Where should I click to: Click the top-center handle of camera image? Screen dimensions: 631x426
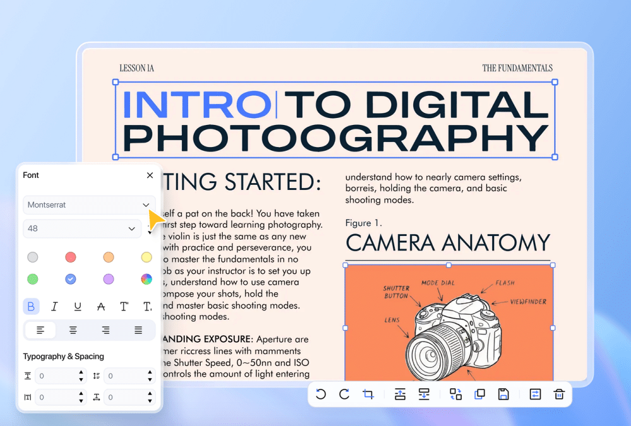[449, 265]
